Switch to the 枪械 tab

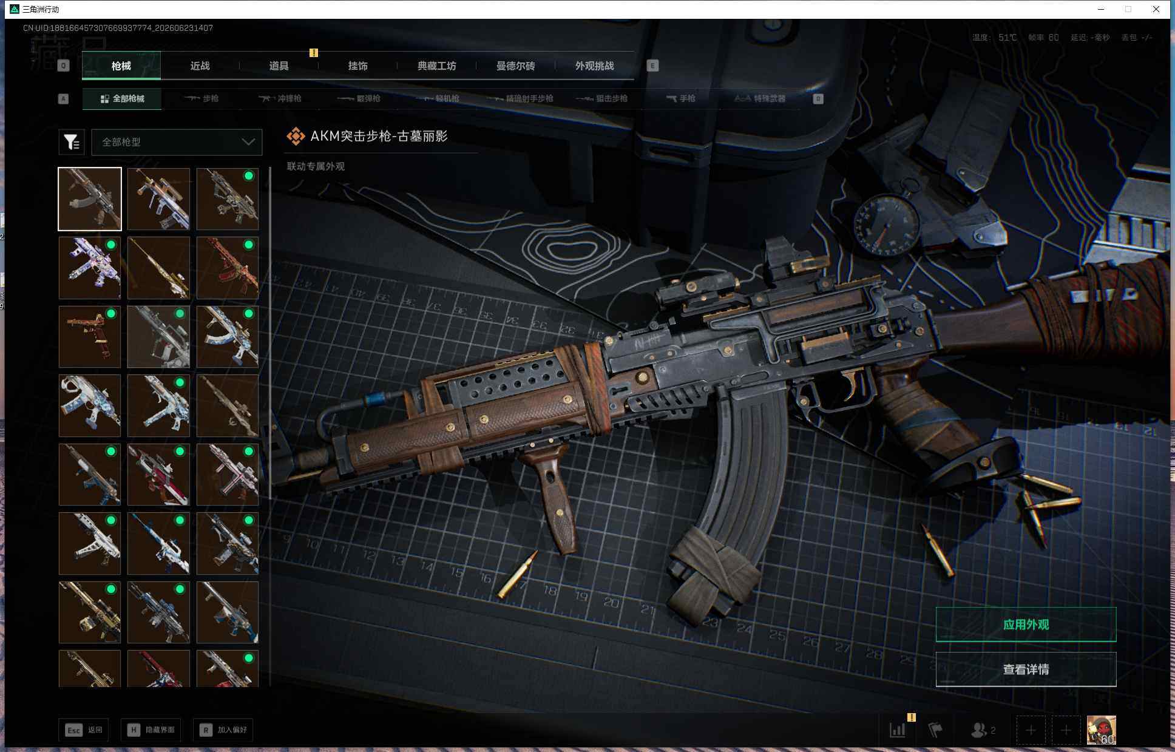[x=121, y=66]
